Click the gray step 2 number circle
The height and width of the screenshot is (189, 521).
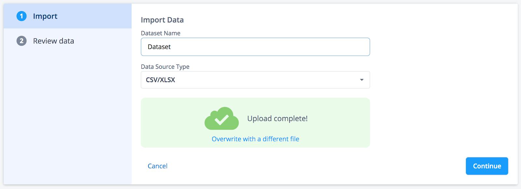[21, 41]
